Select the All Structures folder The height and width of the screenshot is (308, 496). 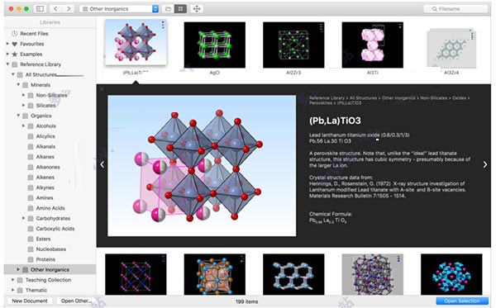click(x=36, y=74)
